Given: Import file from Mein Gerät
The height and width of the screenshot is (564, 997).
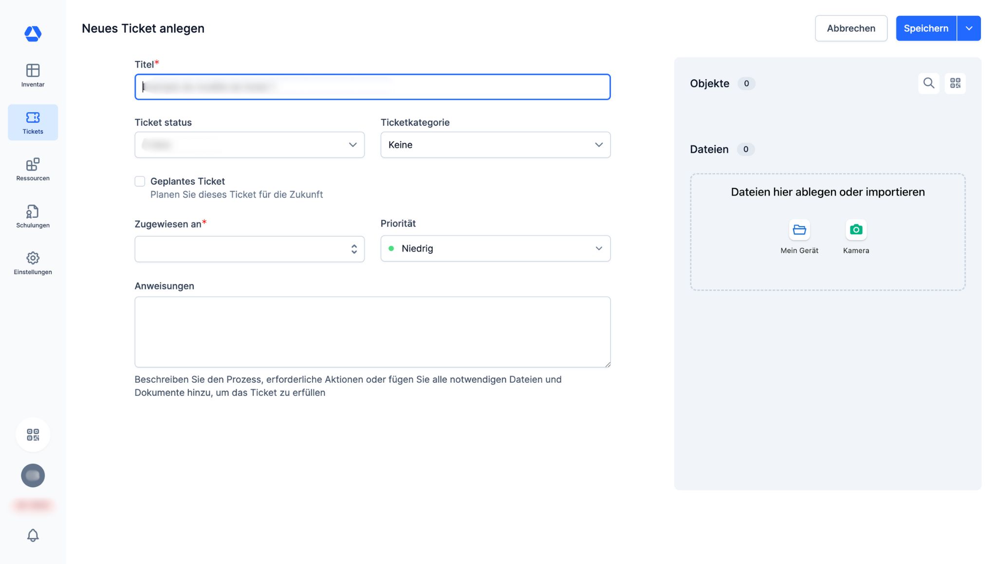Looking at the screenshot, I should click(x=799, y=230).
